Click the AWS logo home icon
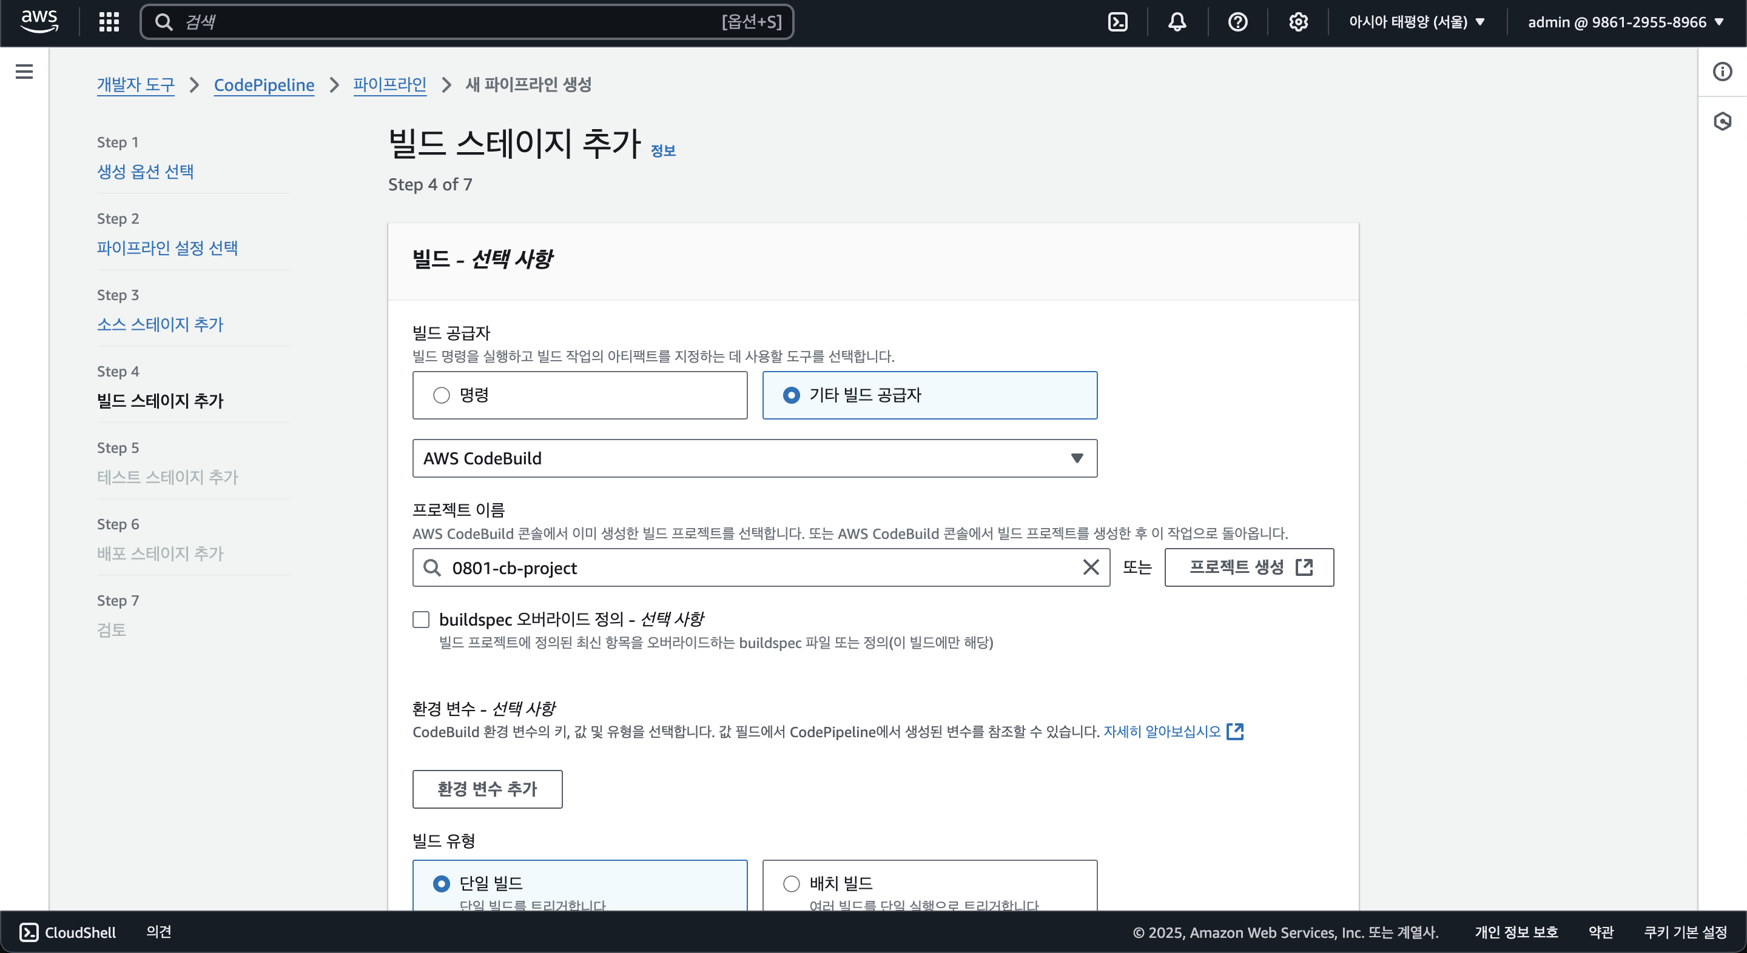The height and width of the screenshot is (953, 1747). click(39, 22)
